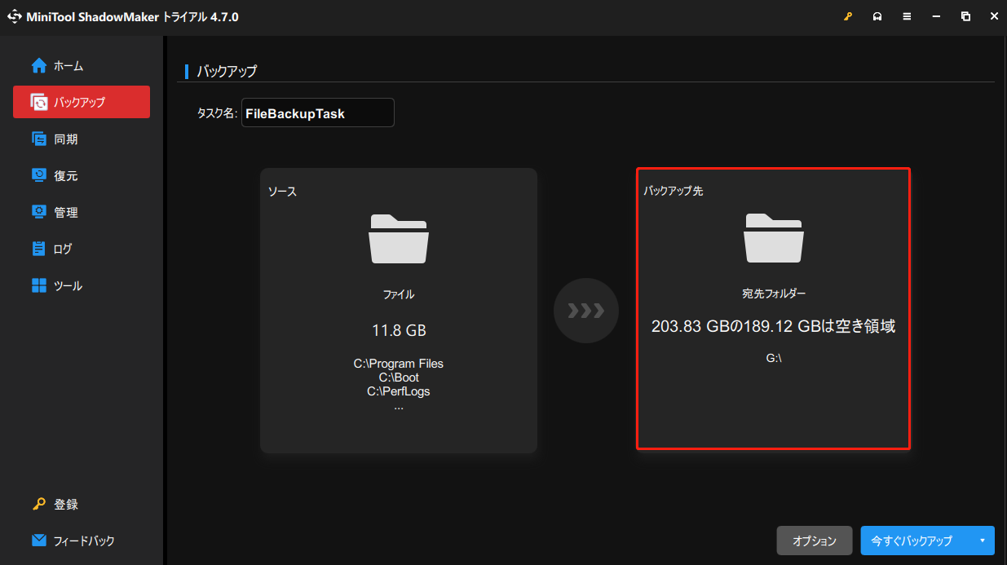Click the key icon beside 登録
Viewport: 1007px width, 565px height.
tap(39, 505)
